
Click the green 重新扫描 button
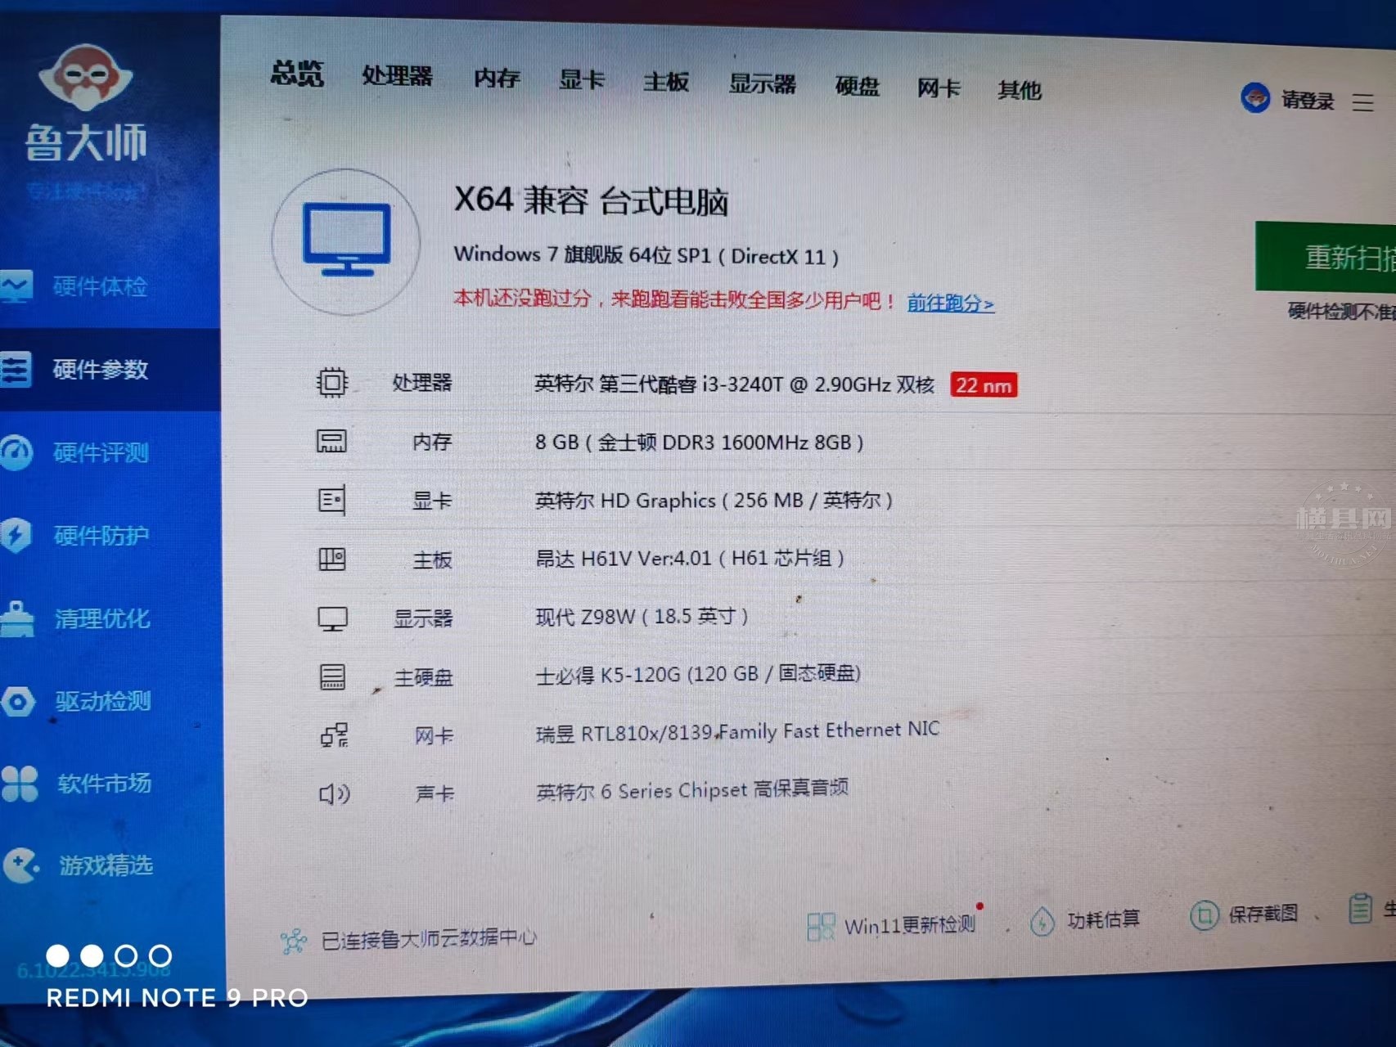1326,257
